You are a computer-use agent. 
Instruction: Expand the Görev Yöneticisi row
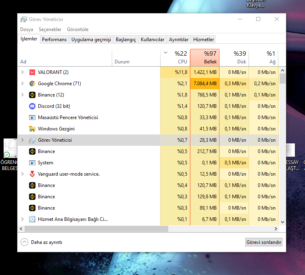tap(22, 140)
